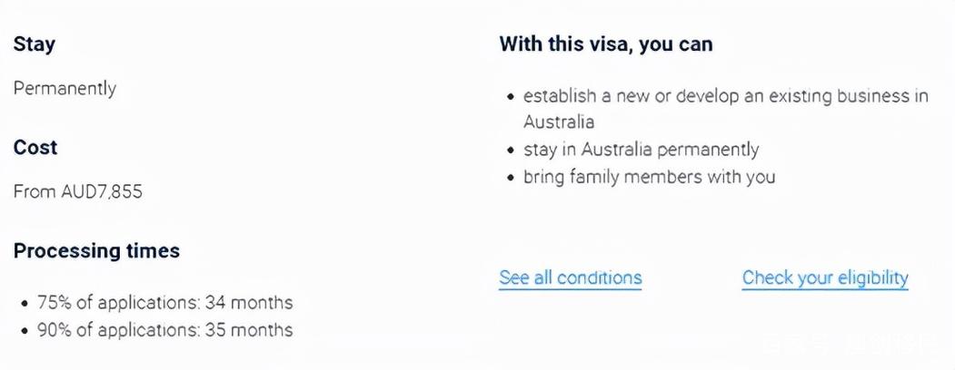Open the See all conditions link
The height and width of the screenshot is (370, 955).
pos(571,278)
